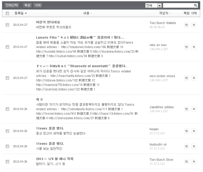
Task: Click the 2013.04.26 date in Tory Burch Store row
Action: 20,162
